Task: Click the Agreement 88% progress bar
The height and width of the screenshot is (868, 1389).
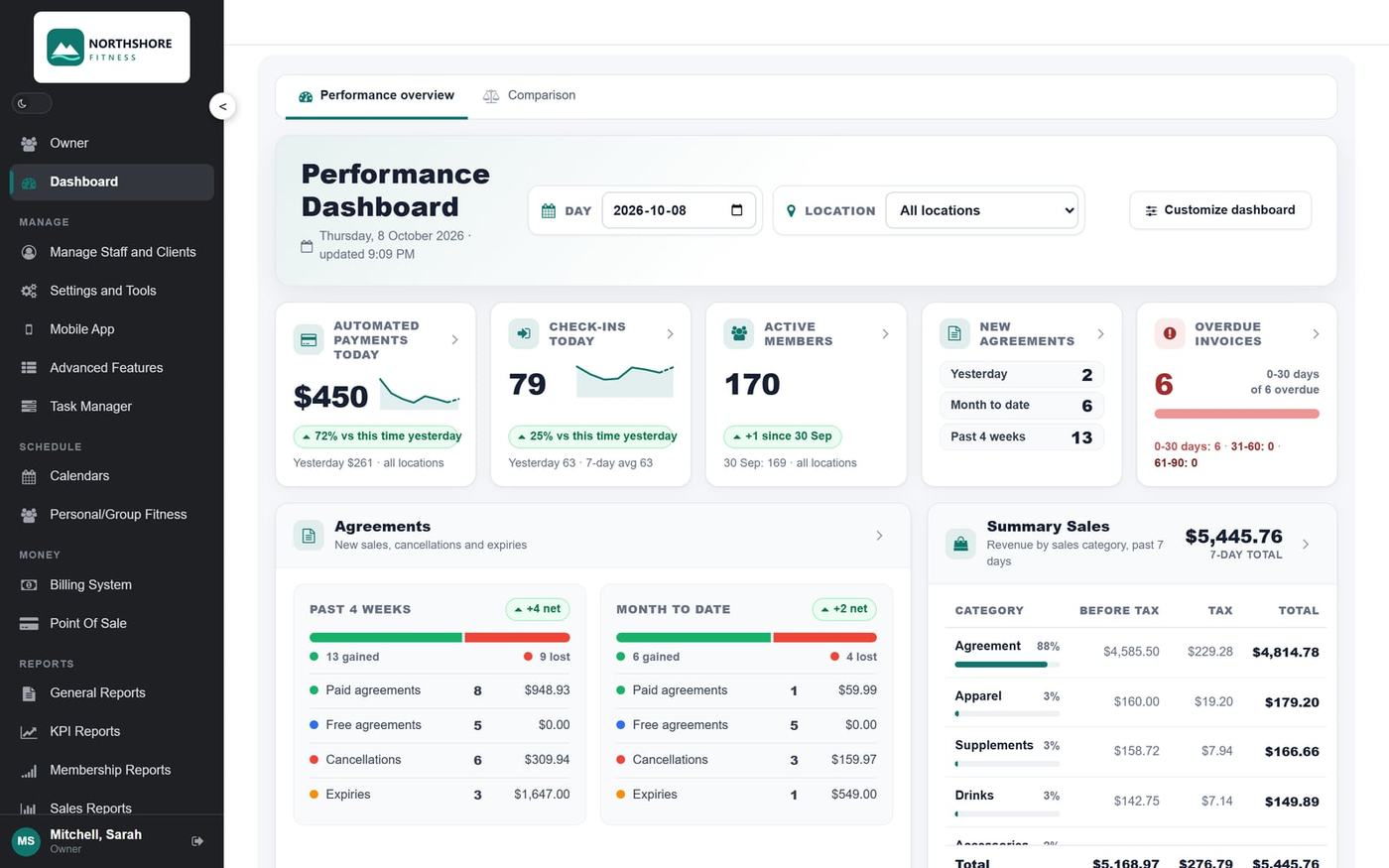Action: click(1007, 665)
